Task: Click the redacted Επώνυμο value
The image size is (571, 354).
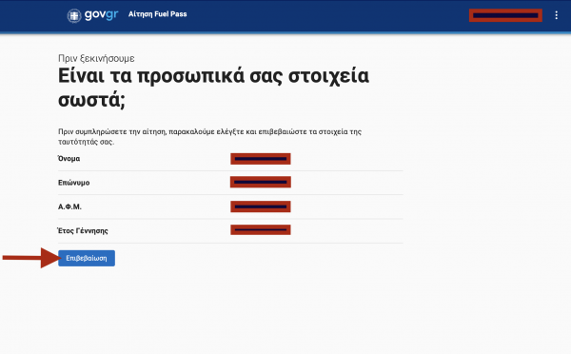Action: coord(261,182)
